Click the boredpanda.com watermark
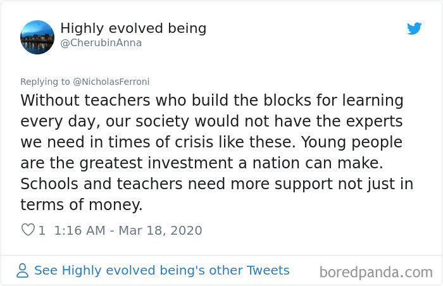443x286 pixels. click(x=375, y=273)
